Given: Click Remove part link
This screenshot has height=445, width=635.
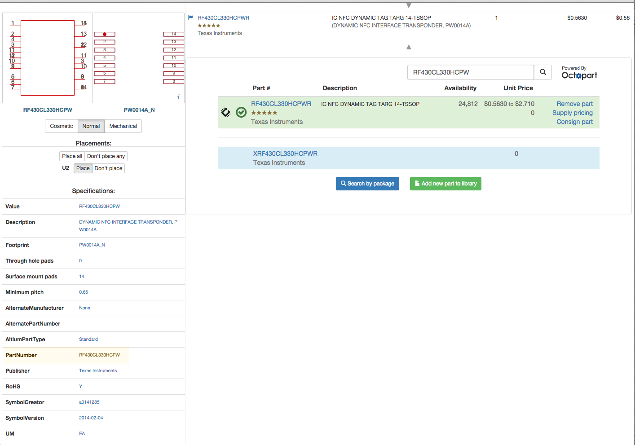Looking at the screenshot, I should tap(574, 104).
